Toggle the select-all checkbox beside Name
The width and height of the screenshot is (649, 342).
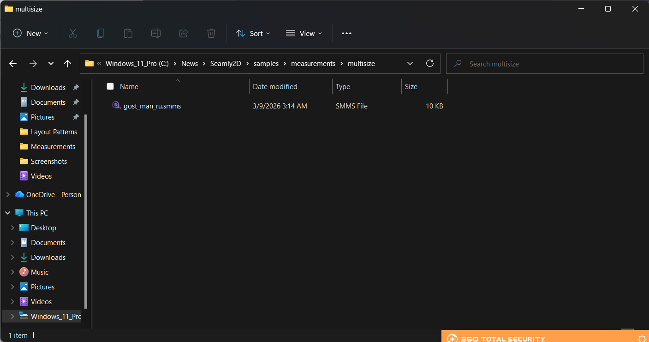(110, 86)
